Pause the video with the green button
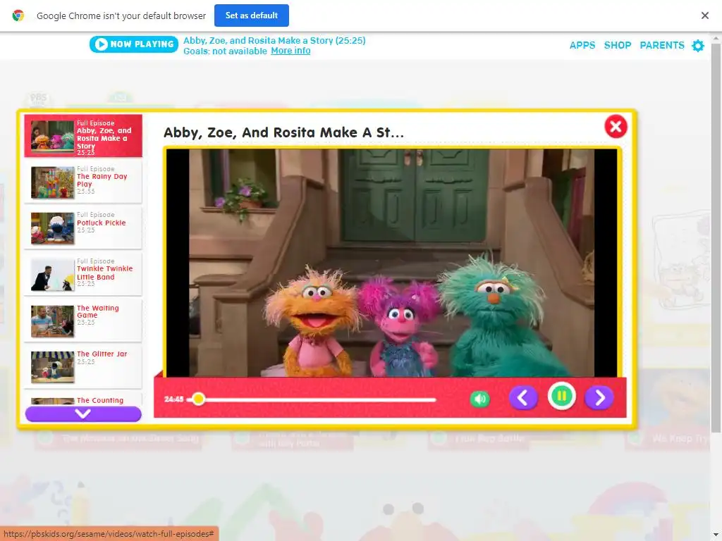Image resolution: width=722 pixels, height=541 pixels. point(561,396)
